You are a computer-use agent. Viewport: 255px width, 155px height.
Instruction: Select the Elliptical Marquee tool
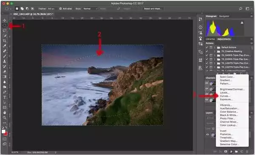coord(5,25)
